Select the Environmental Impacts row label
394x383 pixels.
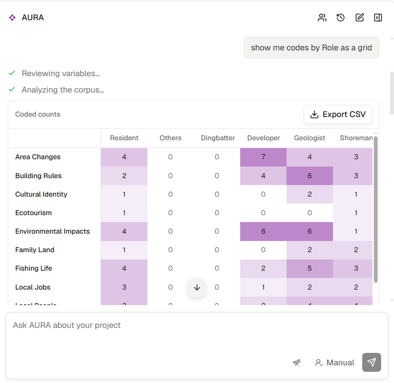click(52, 231)
